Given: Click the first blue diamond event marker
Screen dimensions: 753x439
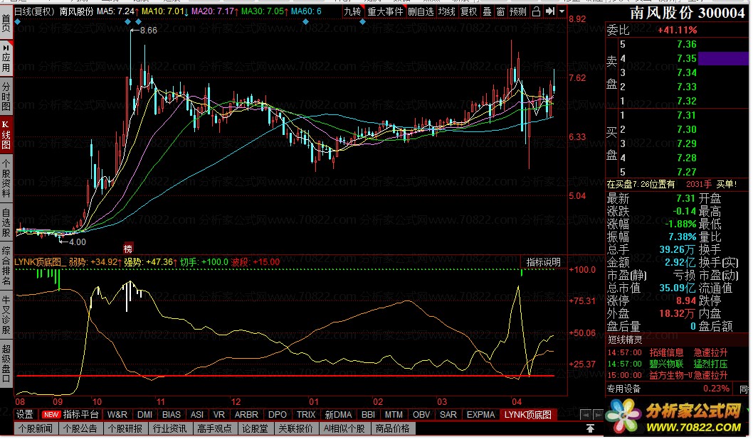Looking at the screenshot, I should (x=17, y=22).
